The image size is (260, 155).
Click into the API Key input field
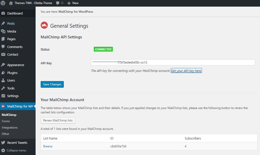click(x=173, y=62)
